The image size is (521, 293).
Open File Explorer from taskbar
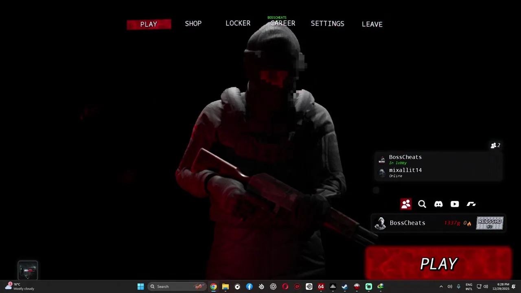click(225, 286)
